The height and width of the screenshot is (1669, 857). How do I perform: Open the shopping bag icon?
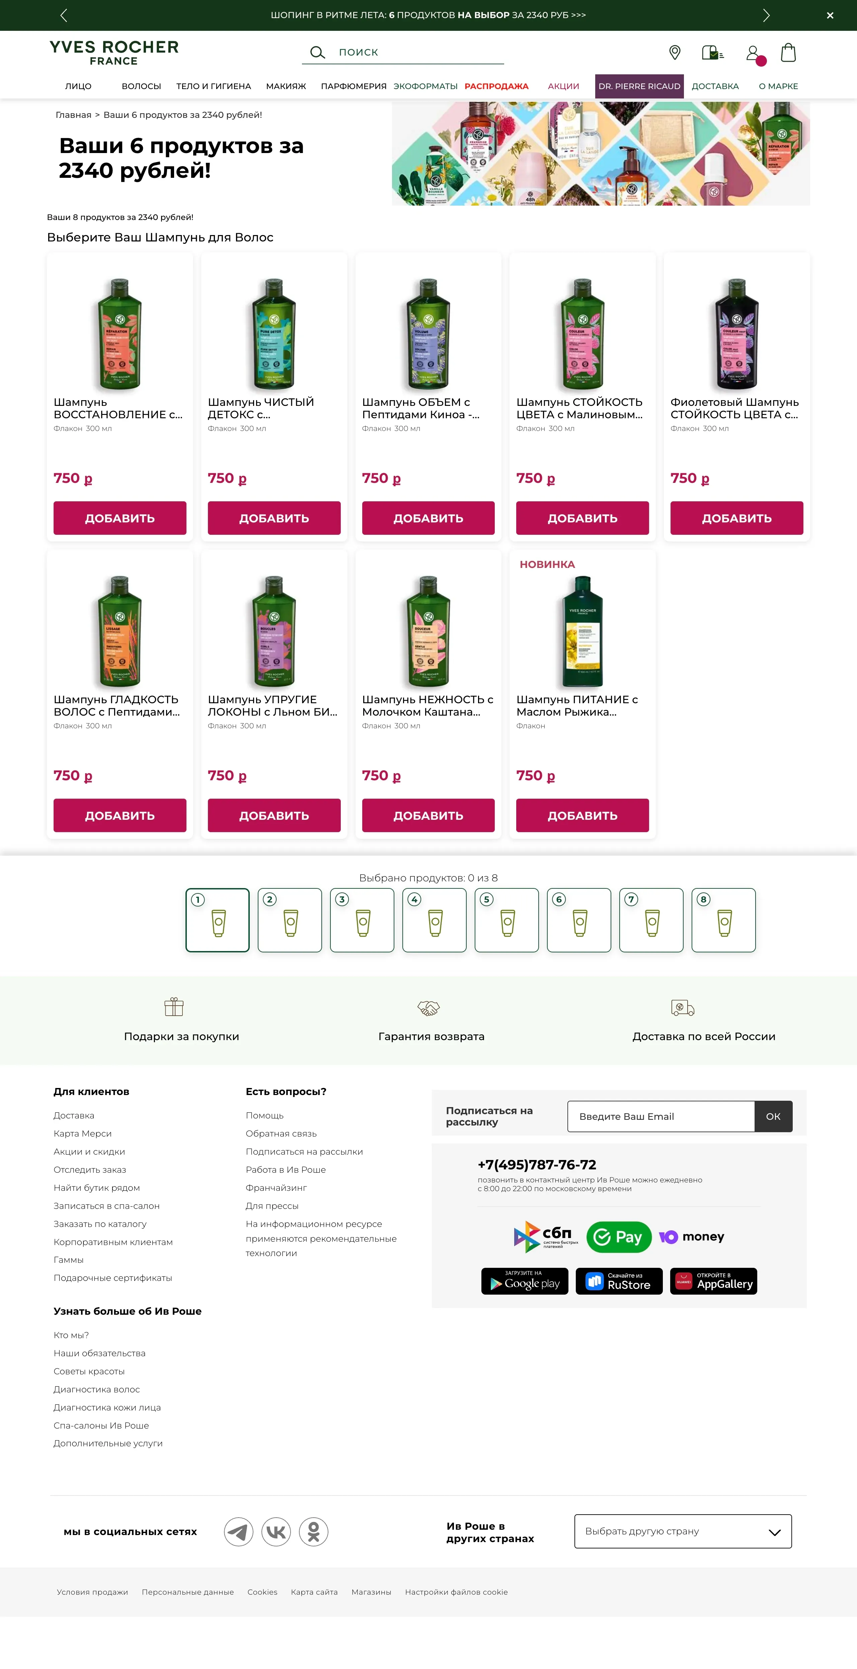click(x=788, y=53)
